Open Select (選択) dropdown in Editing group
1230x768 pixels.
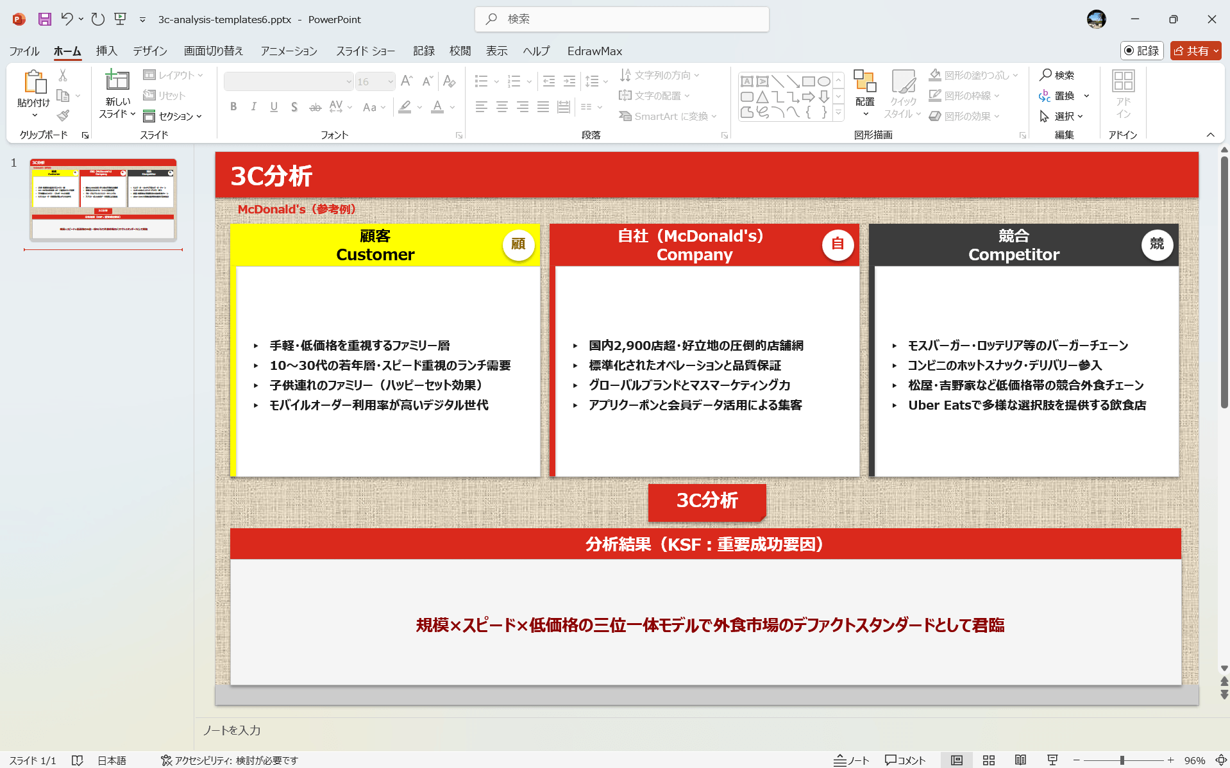[1061, 116]
